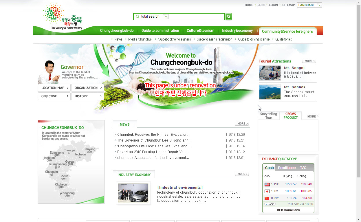Screen dimensions: 361x222
Task: Click the green search magnifier button
Action: click(229, 17)
